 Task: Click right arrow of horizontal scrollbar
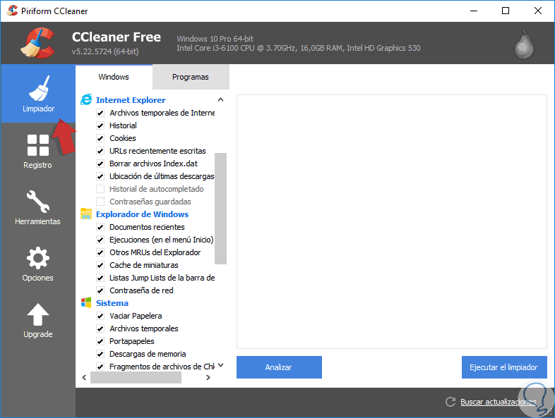coord(208,377)
